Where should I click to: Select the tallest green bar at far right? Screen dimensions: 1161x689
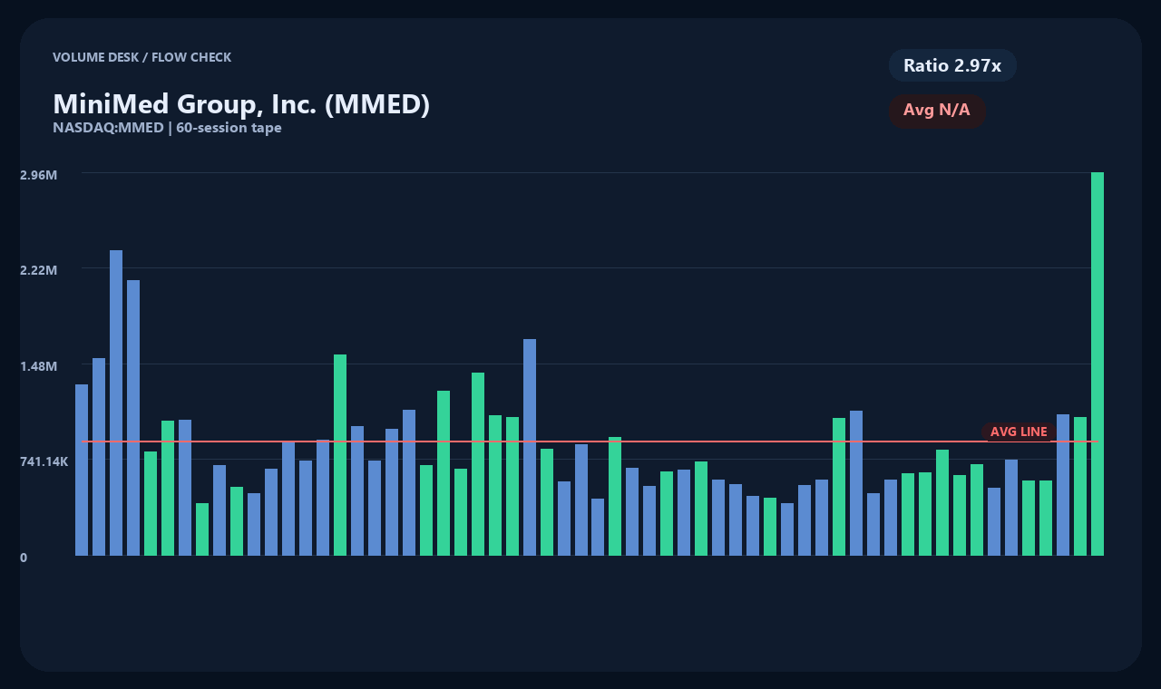click(x=1098, y=364)
